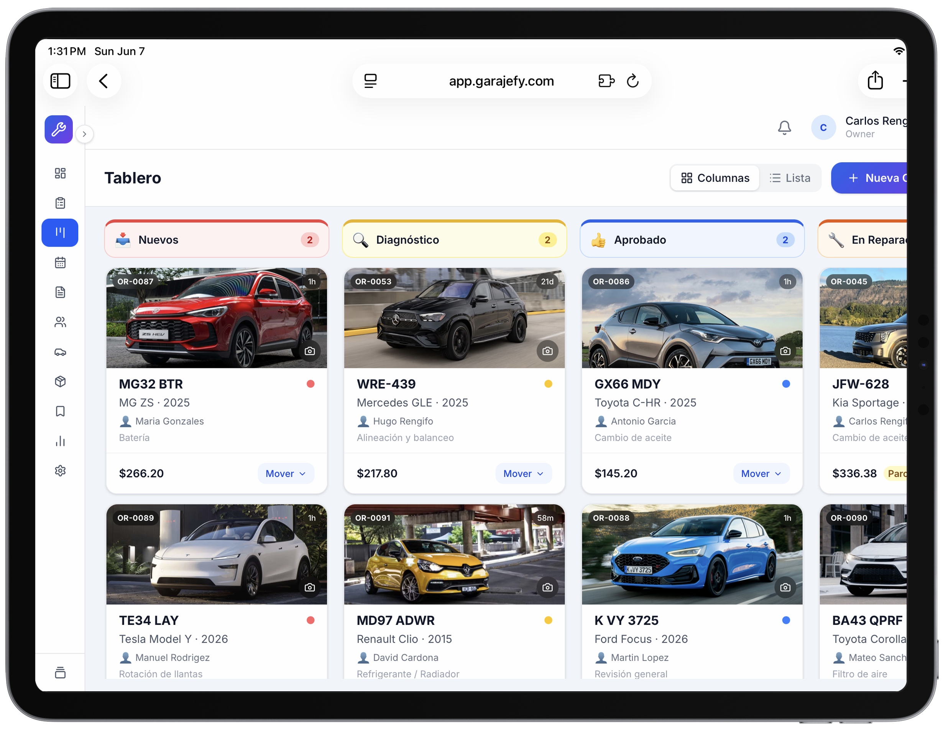Screen dimensions: 943x730
Task: Click the $266.20 price
Action: point(141,474)
